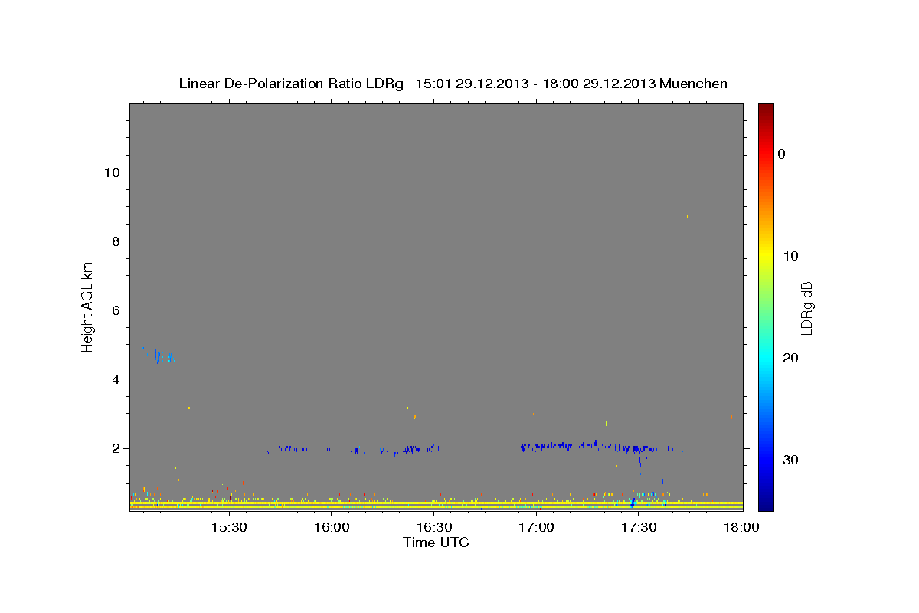The width and height of the screenshot is (919, 613).
Task: Click the 'Time UTC' axis label
Action: coord(436,543)
